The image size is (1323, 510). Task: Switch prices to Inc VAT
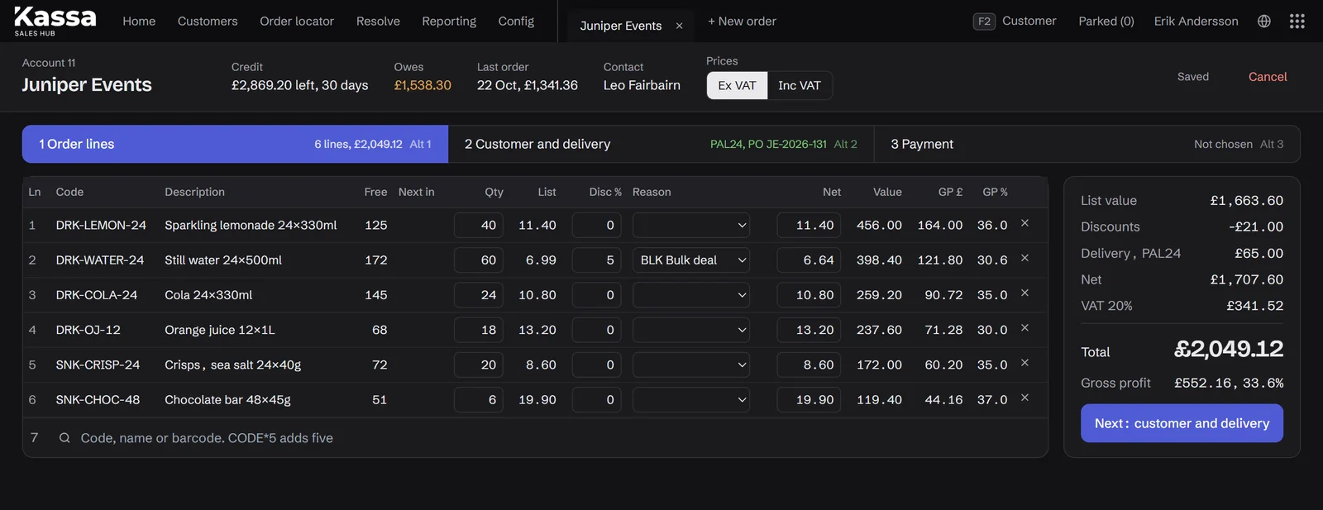[800, 85]
